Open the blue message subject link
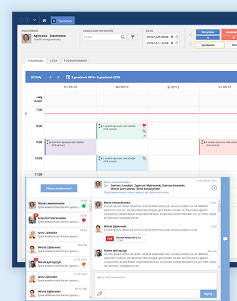 pos(137,192)
